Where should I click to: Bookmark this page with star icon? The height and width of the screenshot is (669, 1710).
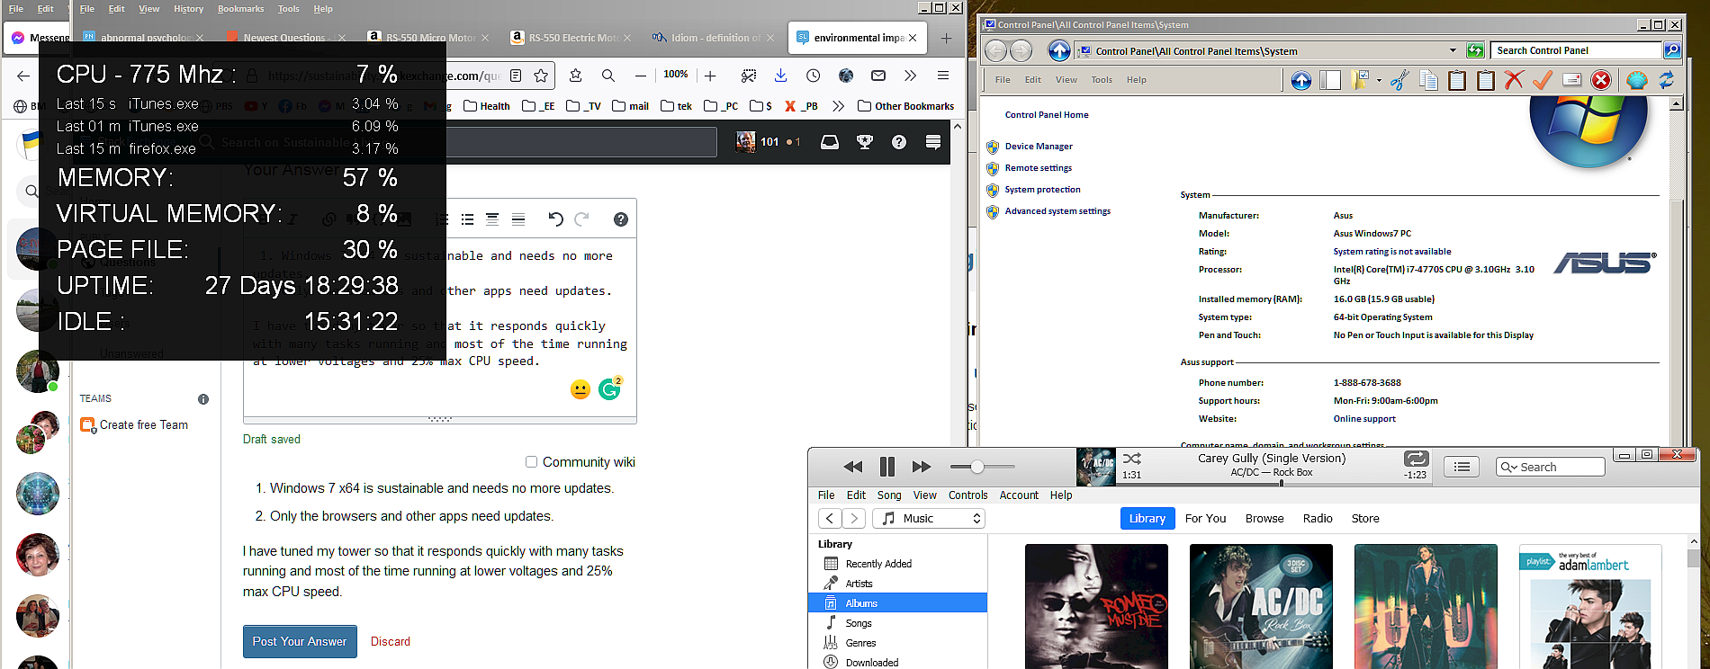541,76
